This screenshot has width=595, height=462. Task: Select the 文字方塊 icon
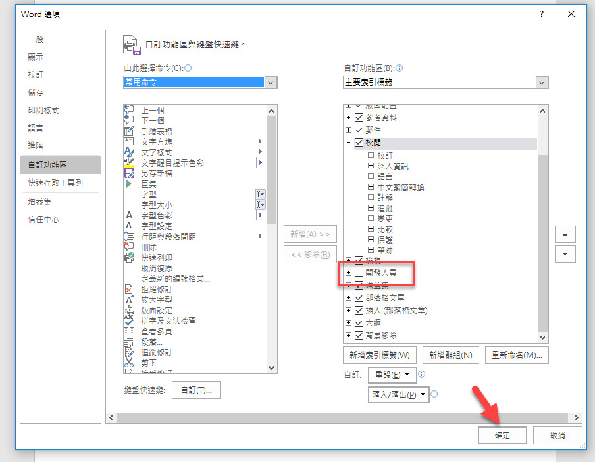(128, 141)
